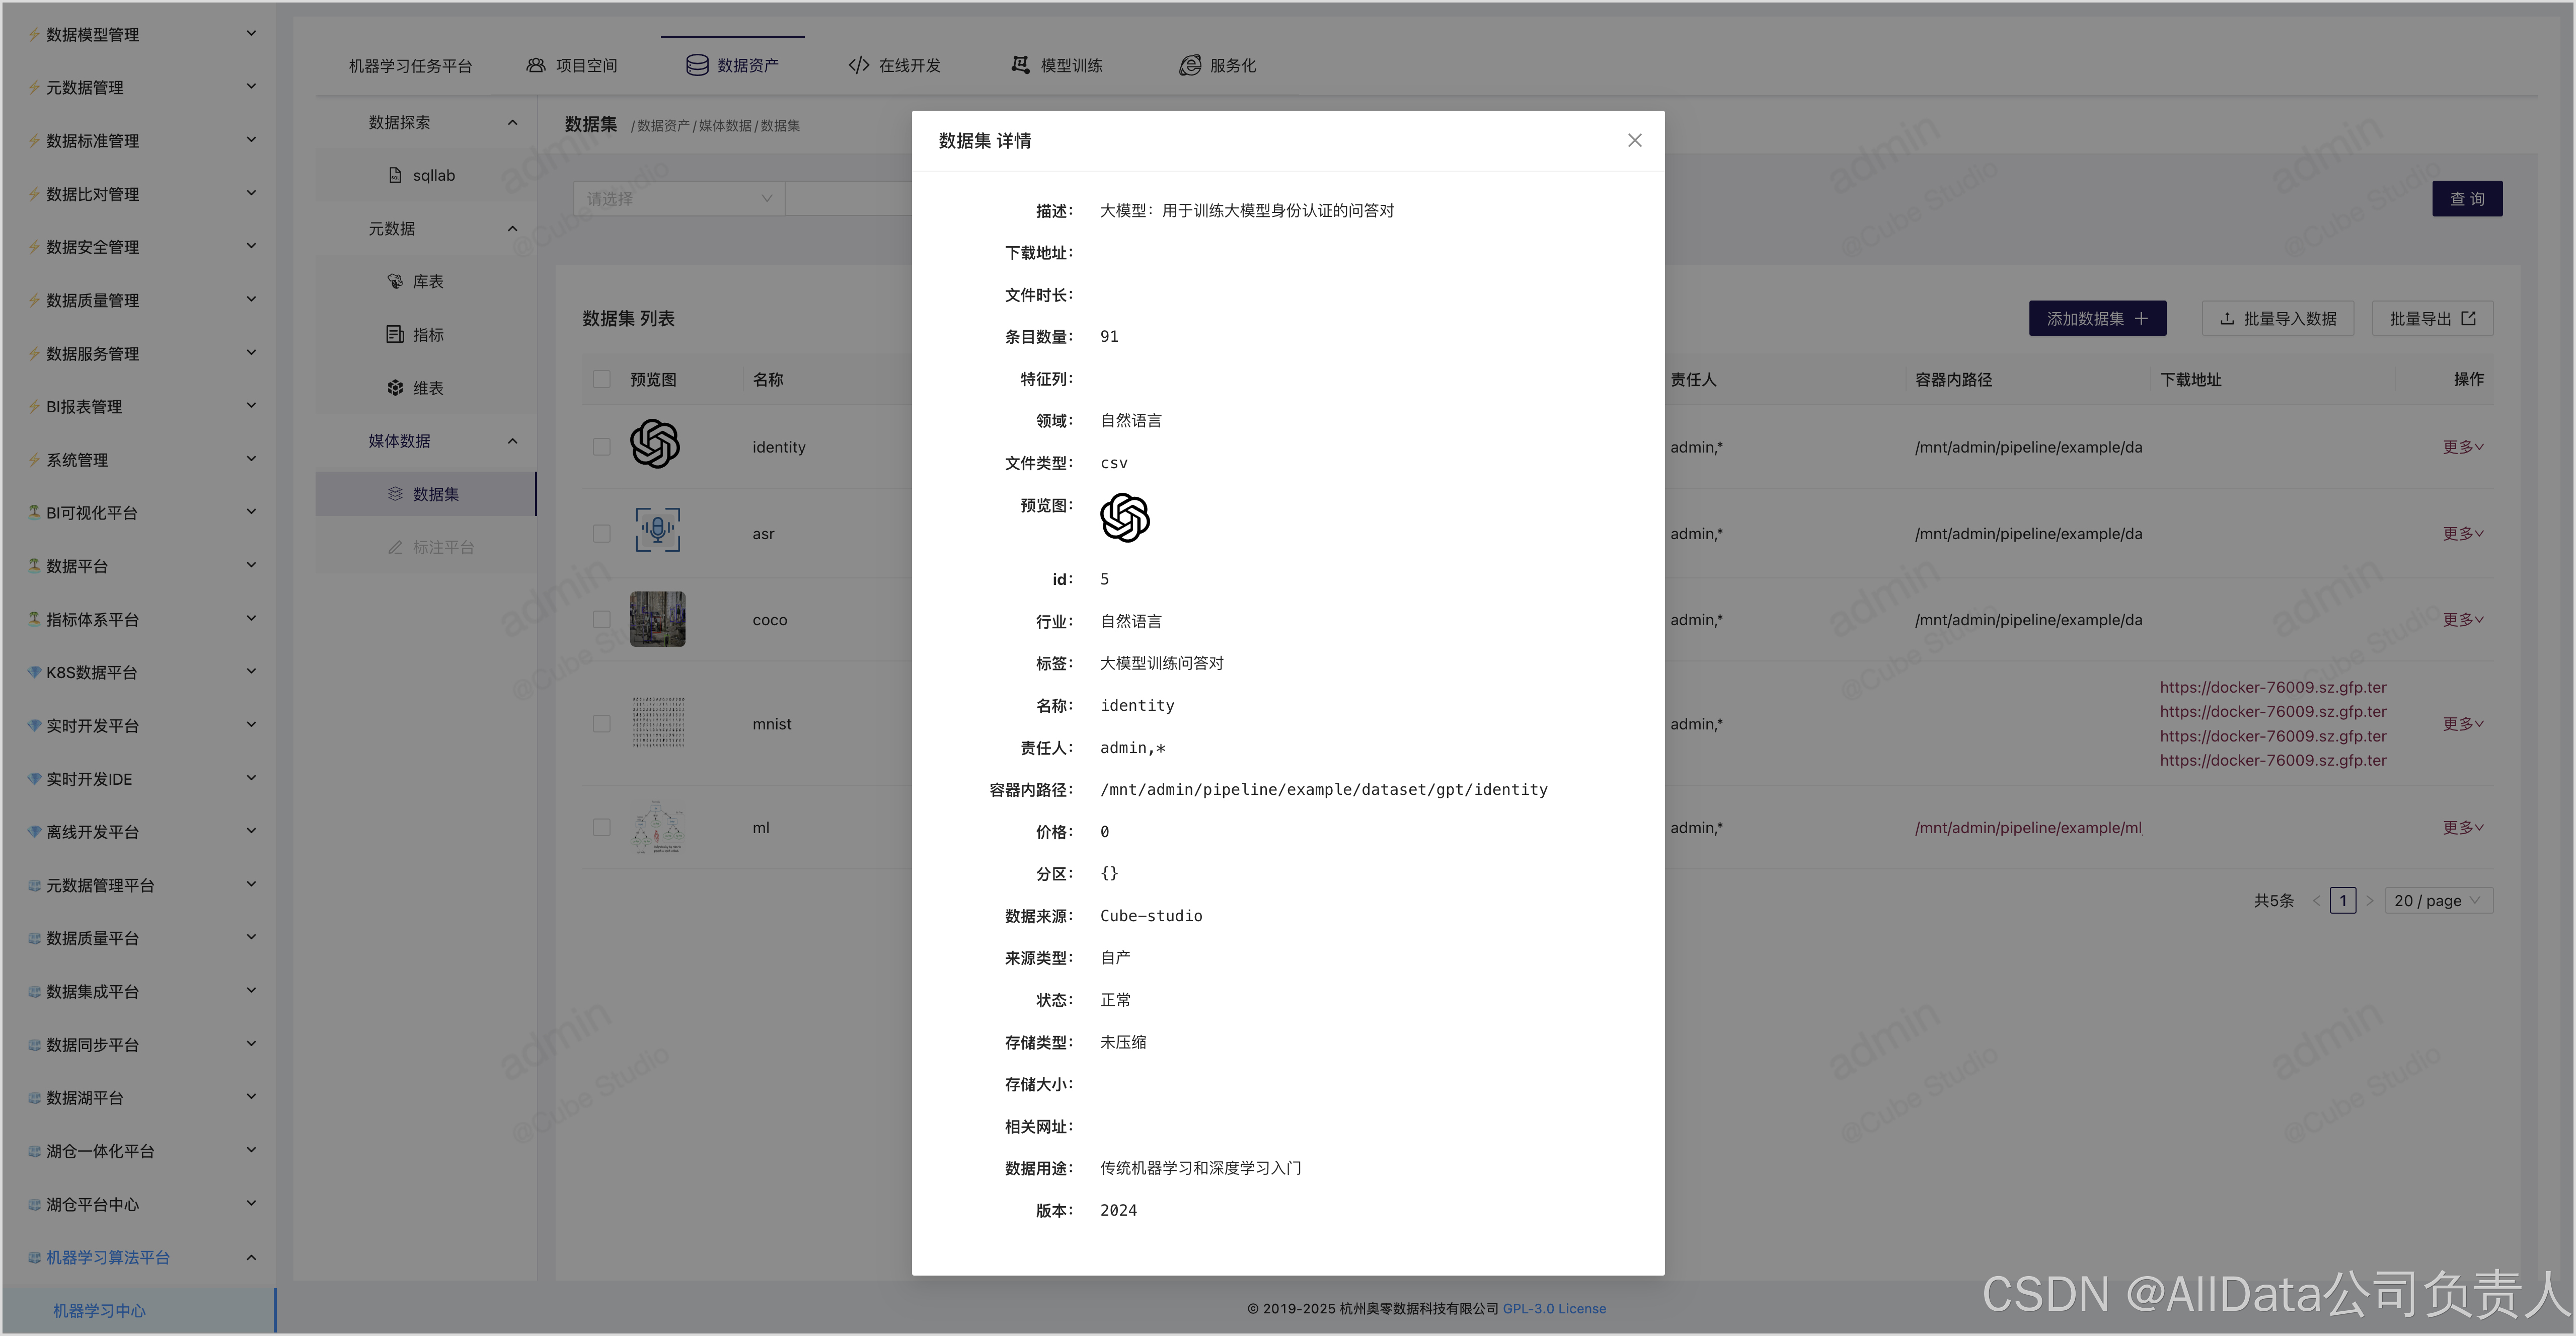Viewport: 2576px width, 1336px height.
Task: Click the 数据资产 database icon in top tabs
Action: (x=697, y=65)
